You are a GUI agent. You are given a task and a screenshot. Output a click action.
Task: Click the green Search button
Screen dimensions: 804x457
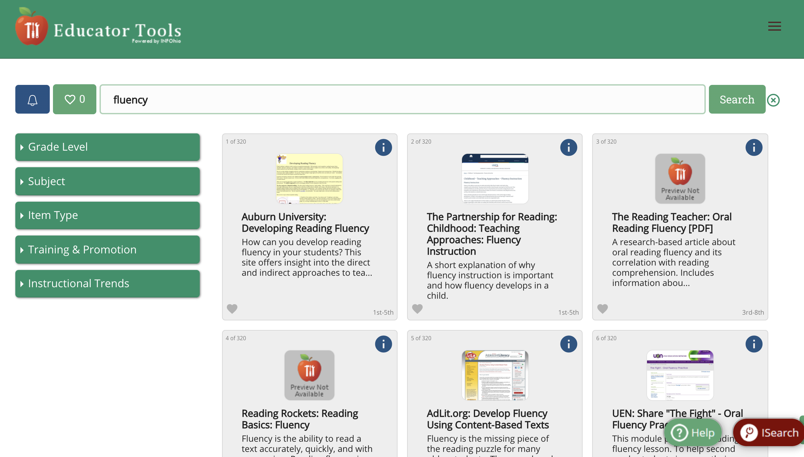click(737, 99)
